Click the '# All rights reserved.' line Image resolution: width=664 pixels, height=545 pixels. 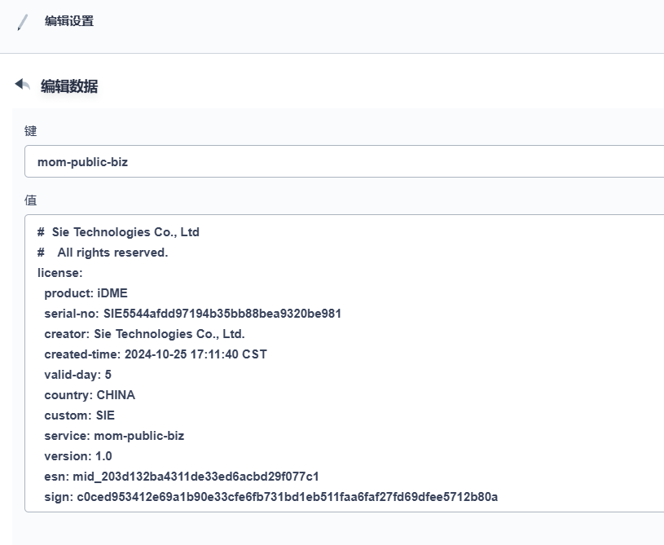(103, 253)
